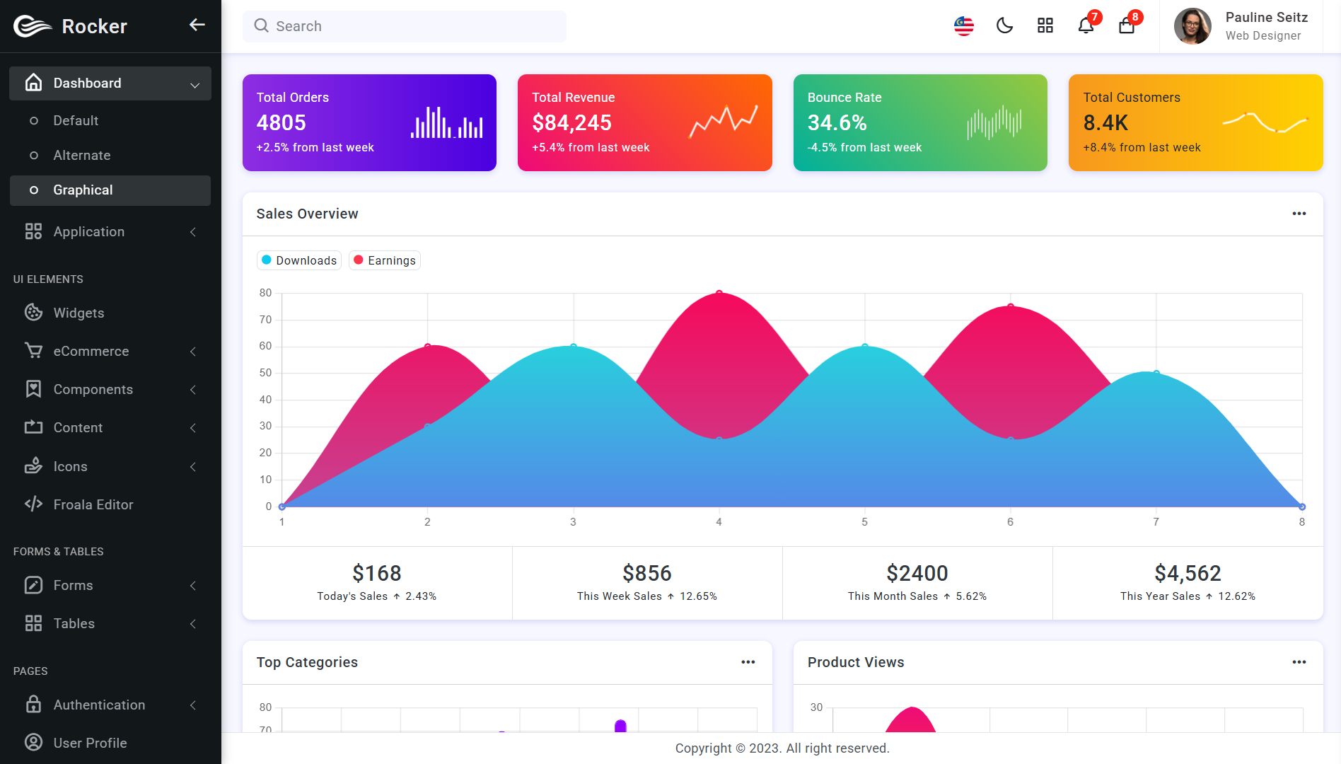Toggle the Downloads series in chart legend
Viewport: 1341px width, 764px height.
point(299,260)
